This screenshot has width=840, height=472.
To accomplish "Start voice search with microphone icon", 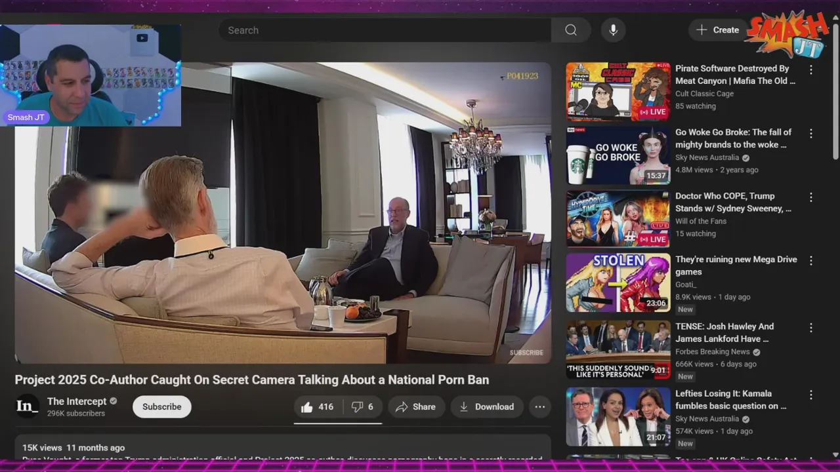I will pyautogui.click(x=613, y=30).
